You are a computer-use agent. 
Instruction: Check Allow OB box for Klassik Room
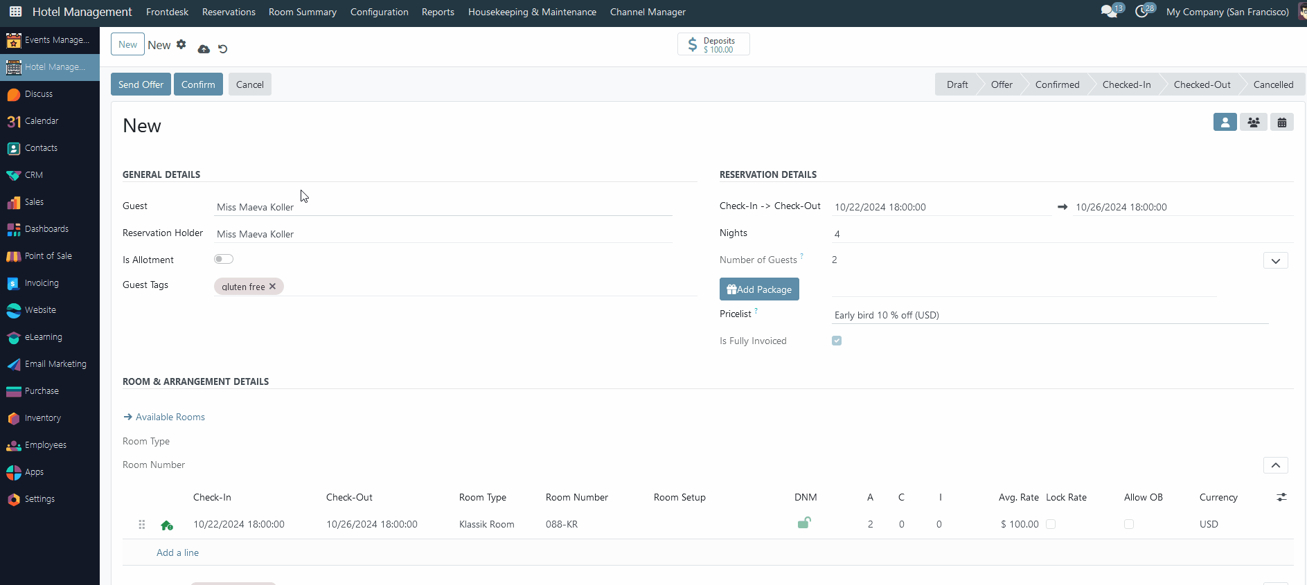1129,524
